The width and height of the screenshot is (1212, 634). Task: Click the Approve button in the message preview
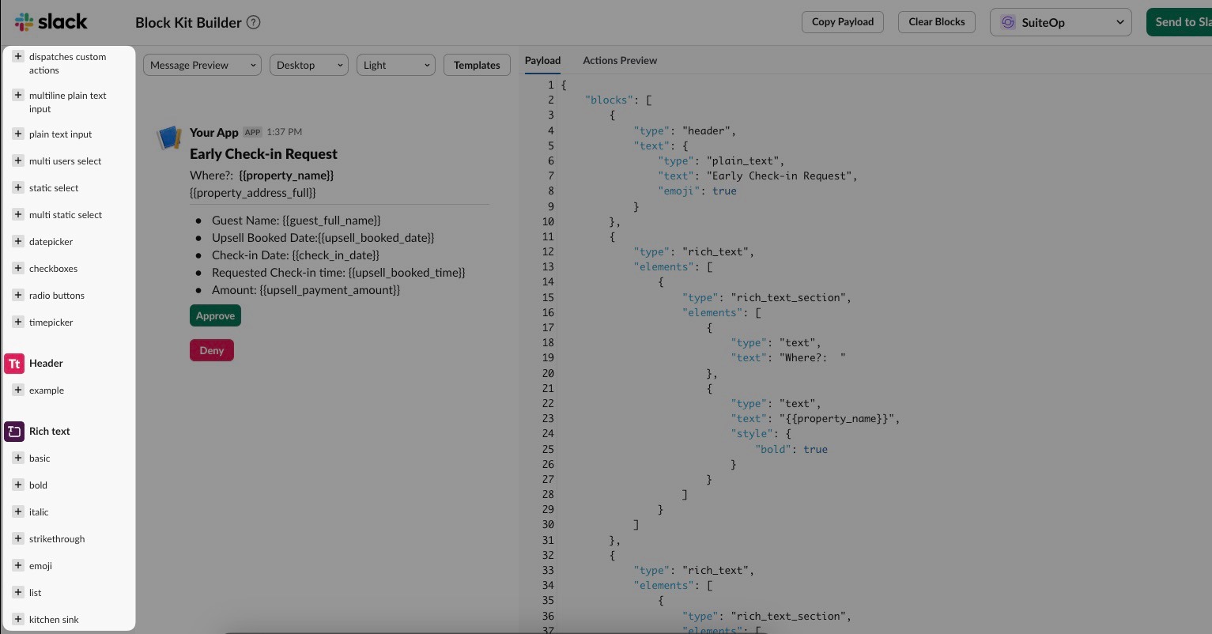coord(215,315)
